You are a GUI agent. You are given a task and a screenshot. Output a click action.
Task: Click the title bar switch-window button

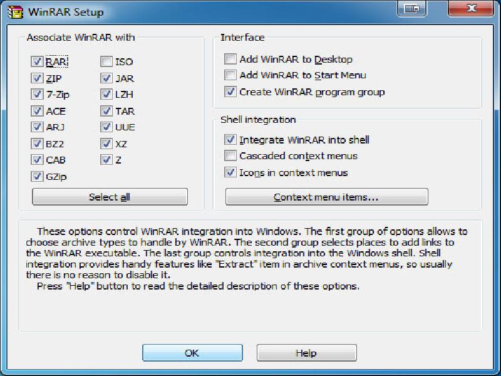(411, 8)
